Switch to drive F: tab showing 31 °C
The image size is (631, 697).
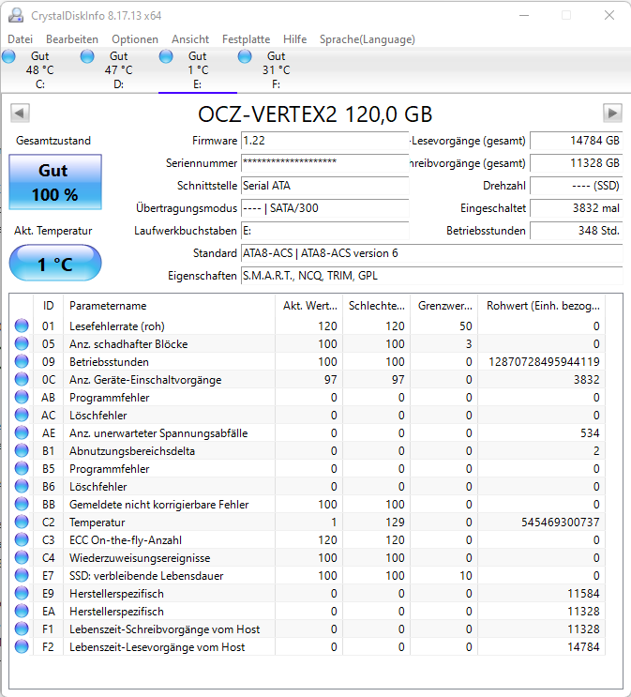pos(276,69)
